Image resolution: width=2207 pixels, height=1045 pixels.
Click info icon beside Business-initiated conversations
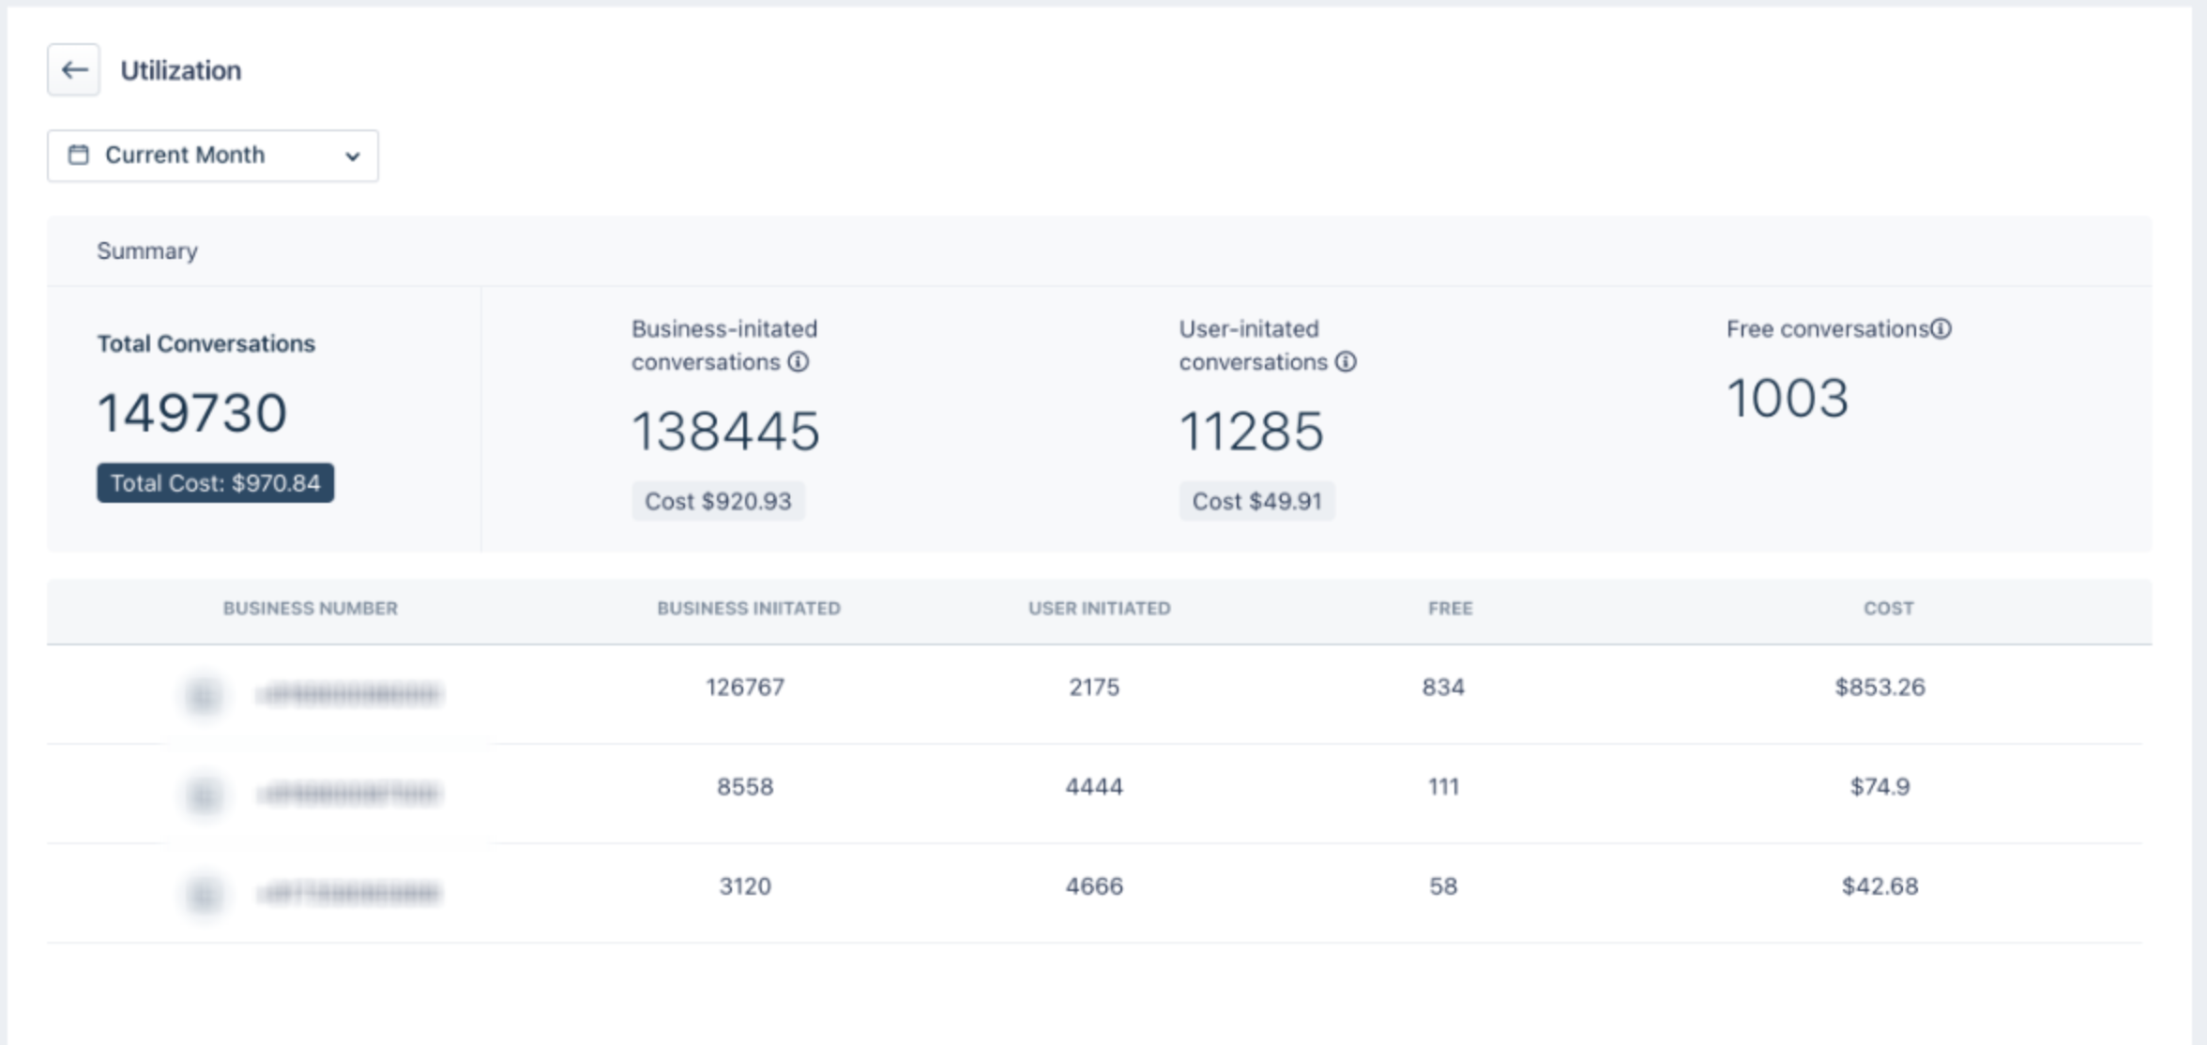click(x=799, y=362)
